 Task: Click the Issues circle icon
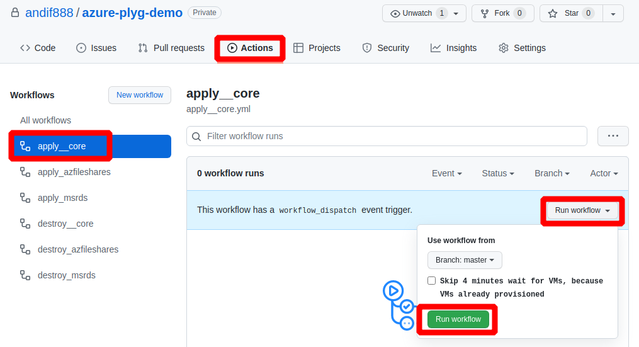(81, 48)
